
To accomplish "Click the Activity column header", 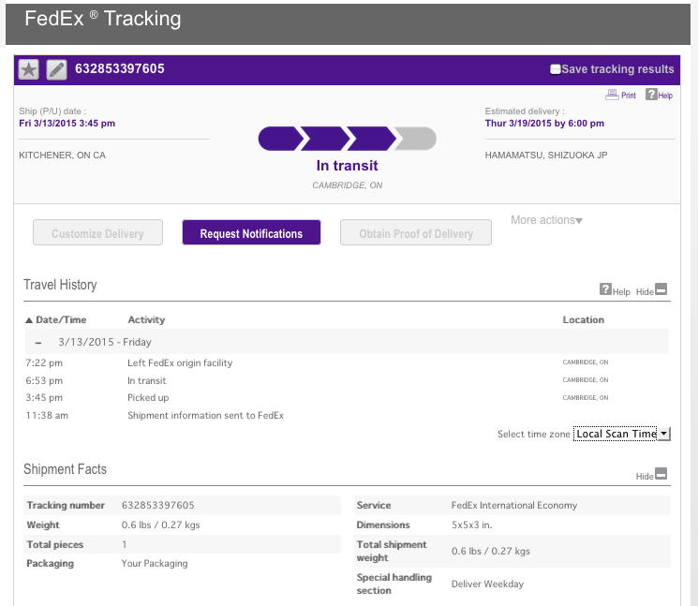I will pos(146,320).
